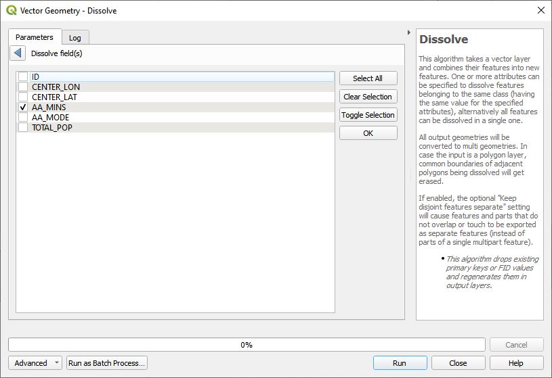Click the 0% progress bar

click(247, 345)
